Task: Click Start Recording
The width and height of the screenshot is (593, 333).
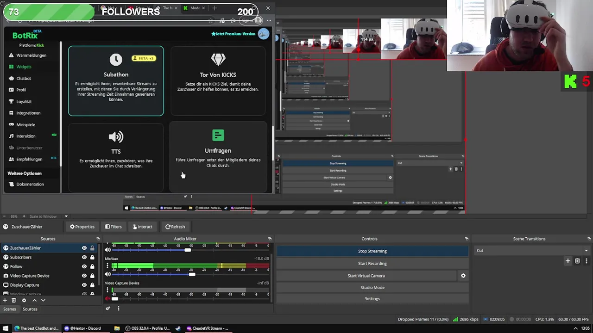Action: (372, 264)
